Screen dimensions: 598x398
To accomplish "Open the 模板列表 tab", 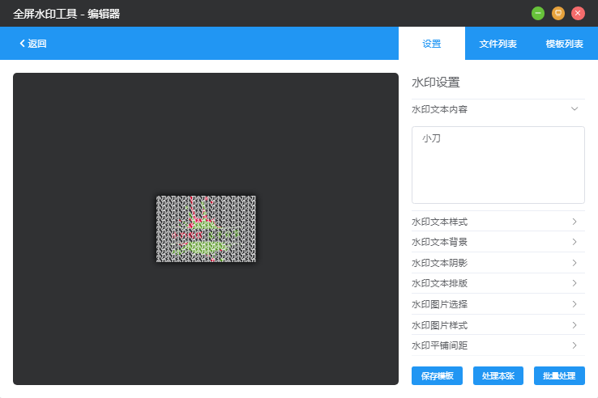I will (565, 44).
